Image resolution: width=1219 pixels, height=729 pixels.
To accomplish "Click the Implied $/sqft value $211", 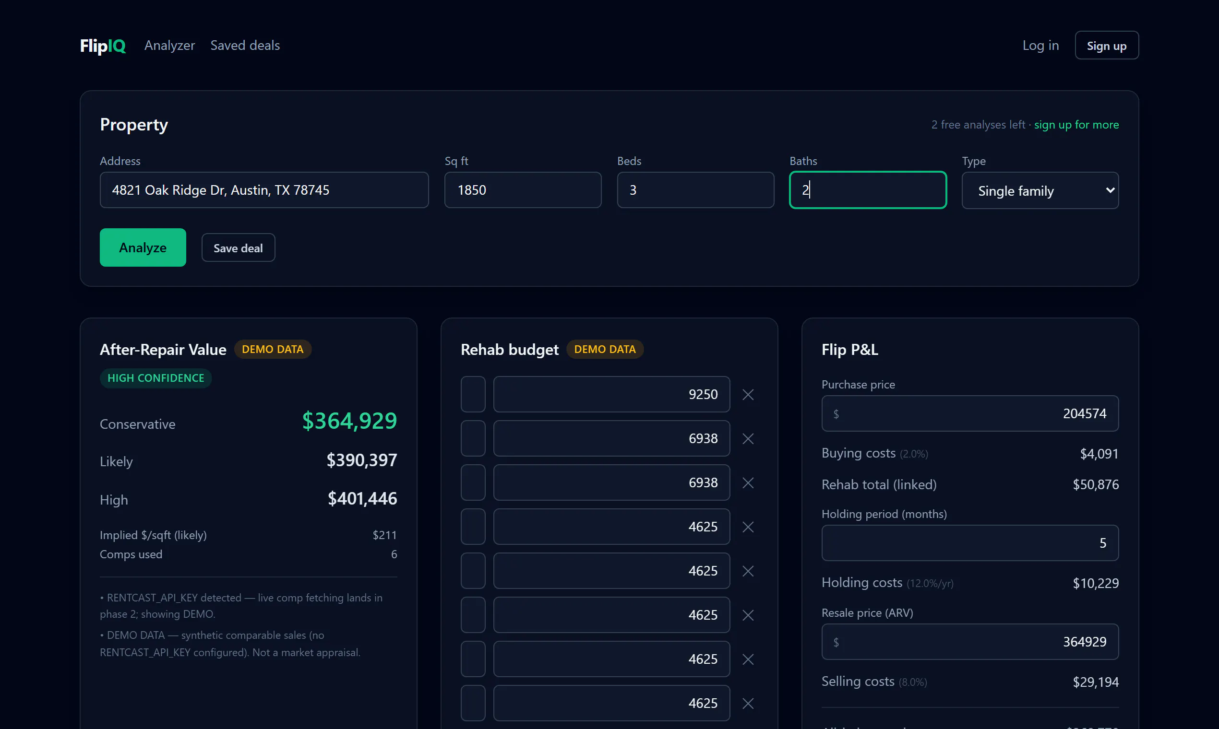I will point(384,535).
